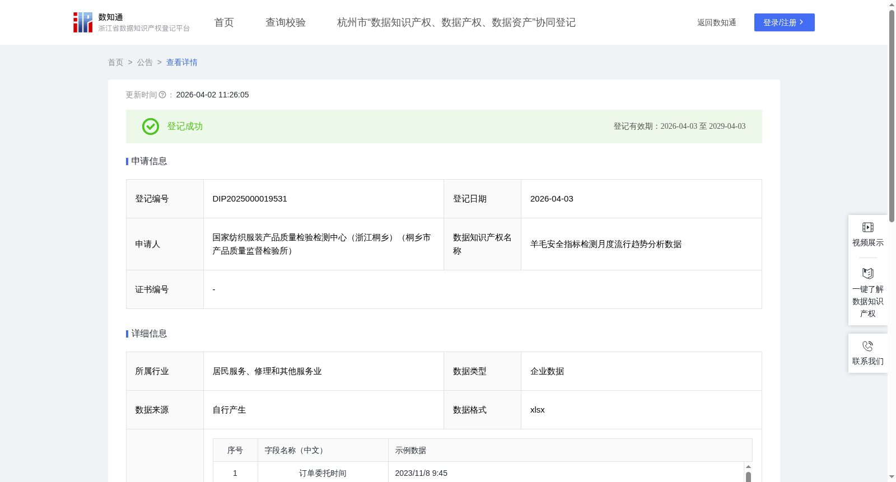896x482 pixels.
Task: Click the 订单委托时间 field name cell
Action: coord(323,473)
